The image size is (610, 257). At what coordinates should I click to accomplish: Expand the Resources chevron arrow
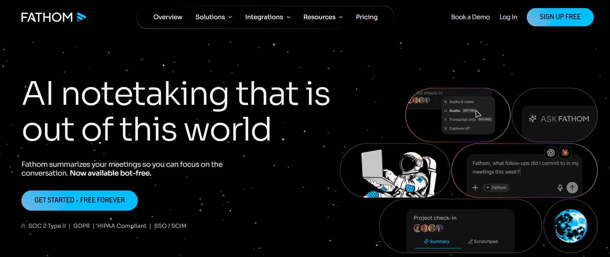341,17
